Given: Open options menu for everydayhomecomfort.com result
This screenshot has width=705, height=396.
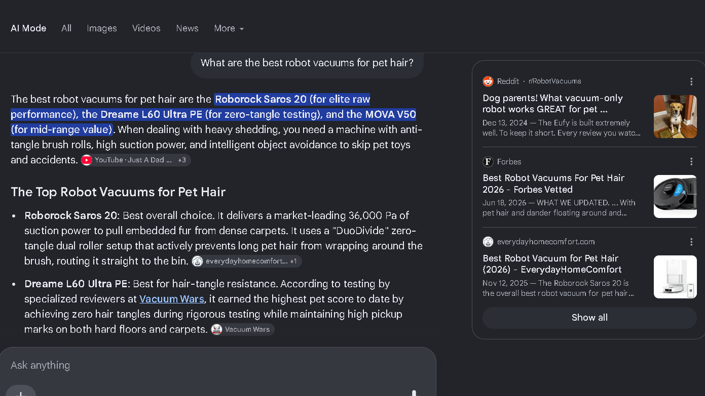Looking at the screenshot, I should 691,242.
